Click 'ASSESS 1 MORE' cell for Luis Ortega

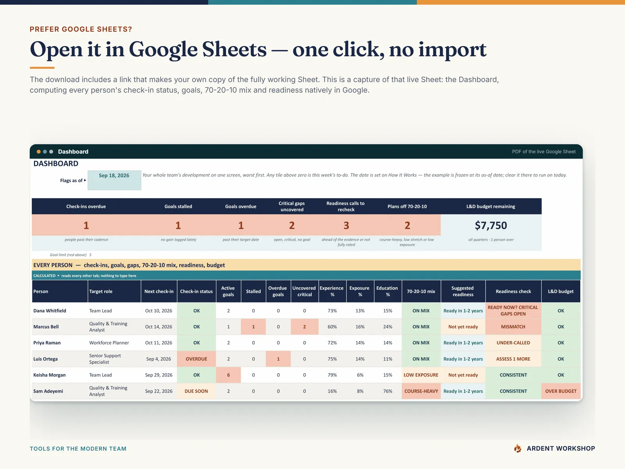(513, 359)
